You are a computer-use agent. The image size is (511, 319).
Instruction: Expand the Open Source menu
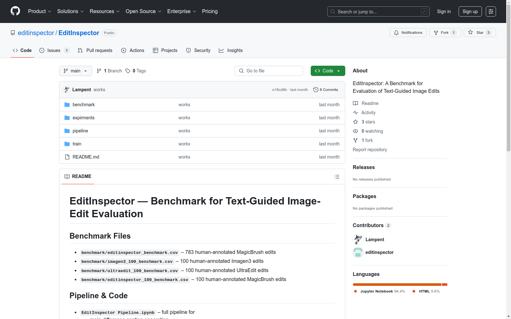pyautogui.click(x=144, y=11)
